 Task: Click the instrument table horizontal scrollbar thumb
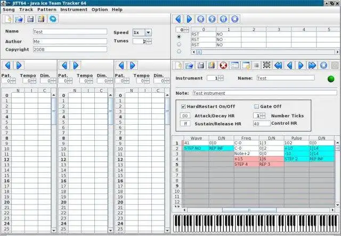click(249, 210)
